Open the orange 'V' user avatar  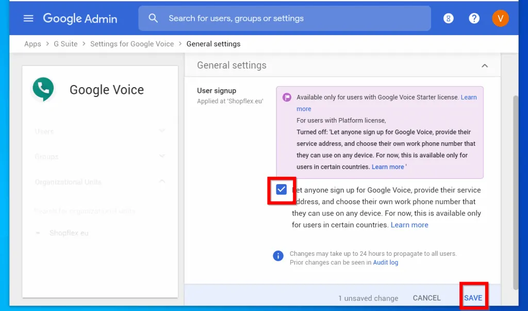tap(500, 19)
